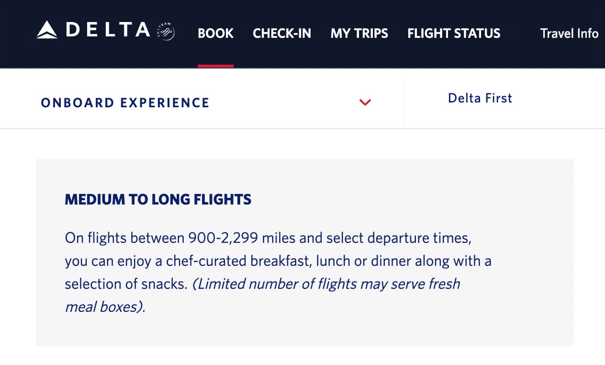The height and width of the screenshot is (365, 605).
Task: Click the SkyTeam alliance emblem
Action: pyautogui.click(x=166, y=32)
